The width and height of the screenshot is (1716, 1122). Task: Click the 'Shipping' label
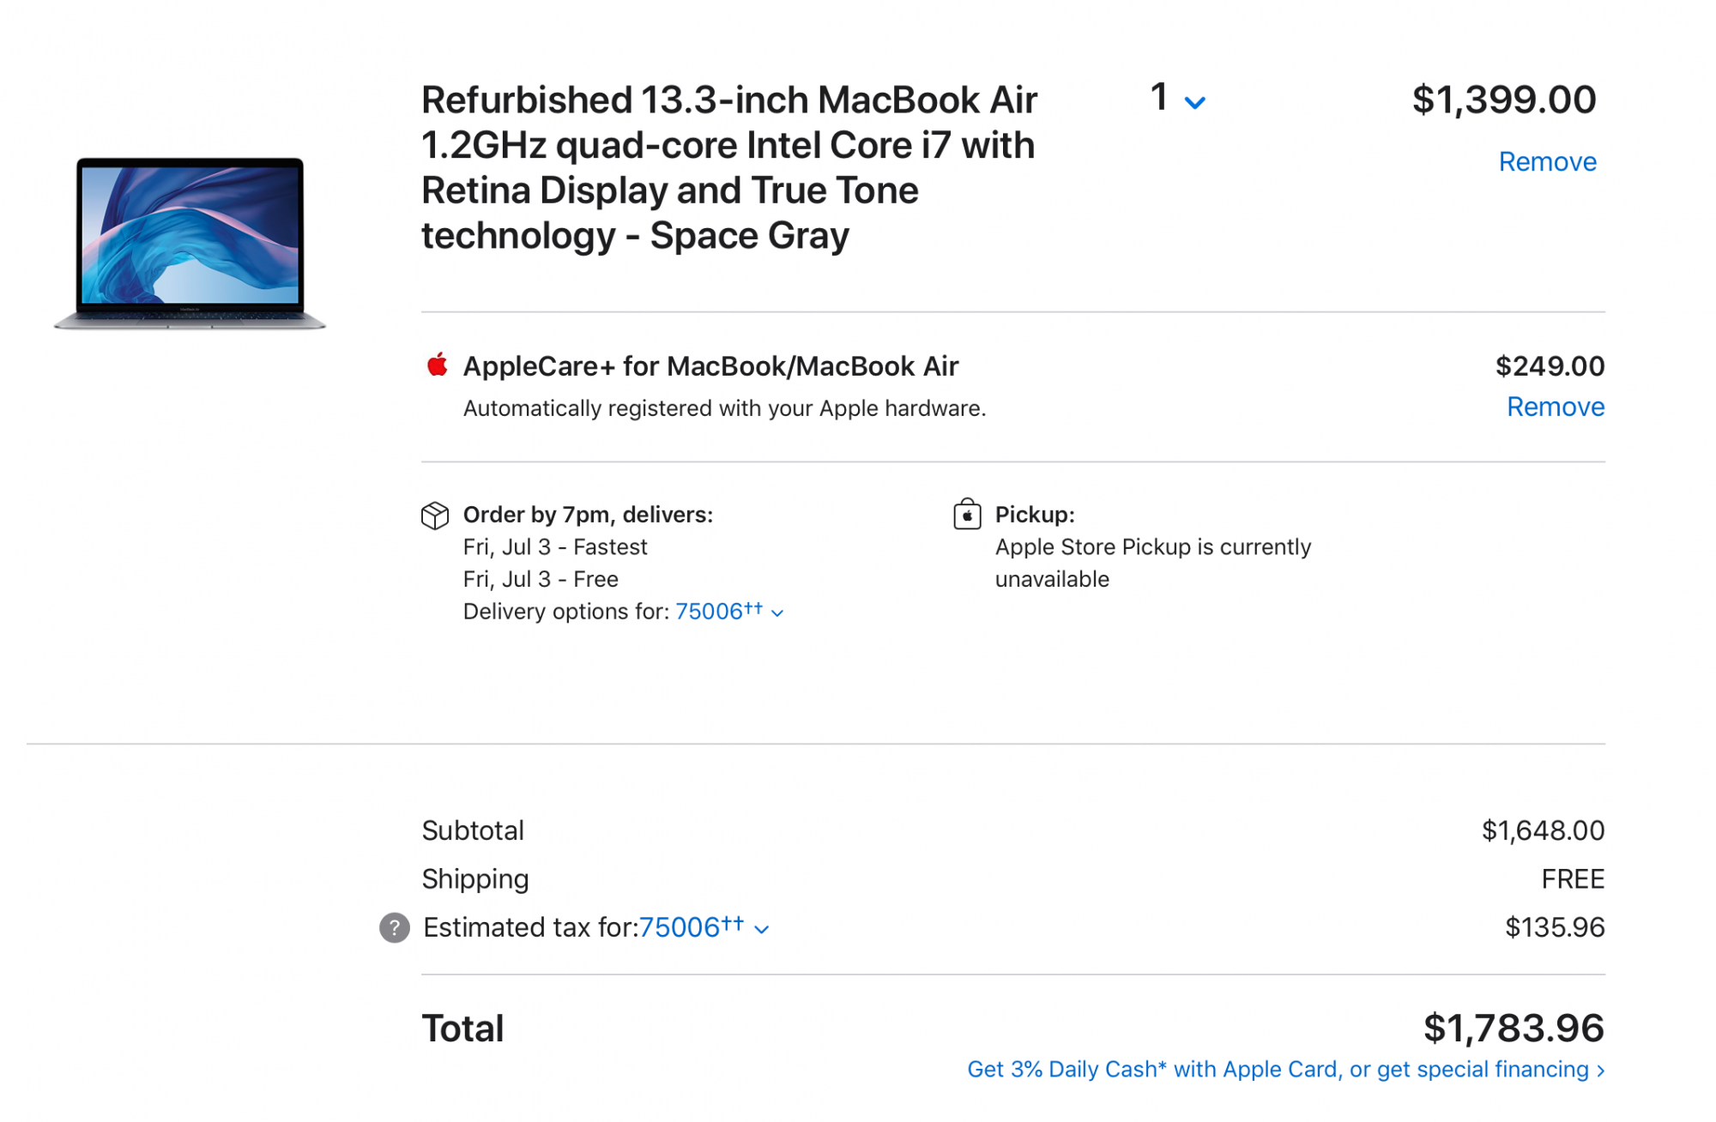(x=475, y=879)
